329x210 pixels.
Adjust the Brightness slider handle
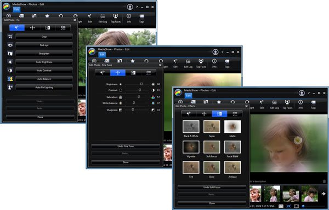(141, 84)
